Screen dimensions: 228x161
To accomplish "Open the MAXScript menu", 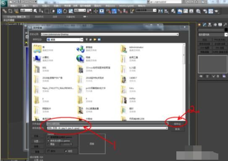I will click(126, 6).
